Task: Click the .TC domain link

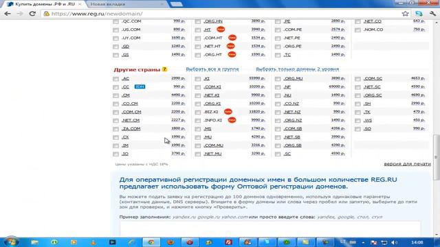Action: (x=287, y=55)
